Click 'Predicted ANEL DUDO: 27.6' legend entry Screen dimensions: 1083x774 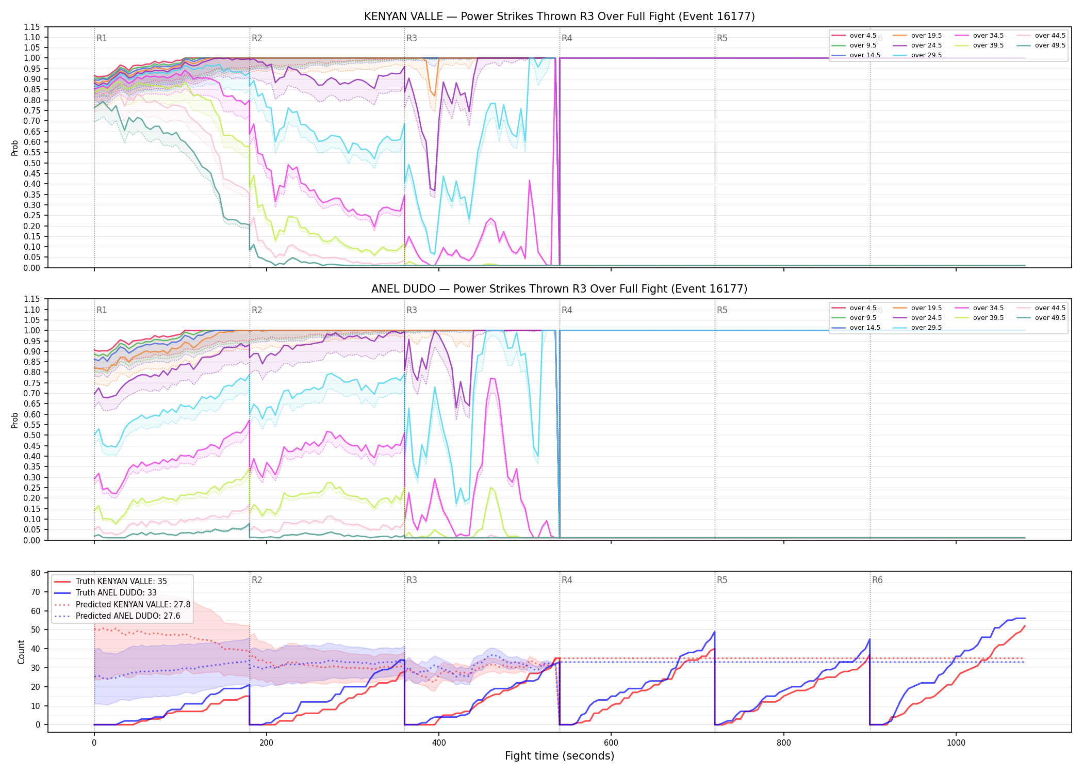point(117,616)
